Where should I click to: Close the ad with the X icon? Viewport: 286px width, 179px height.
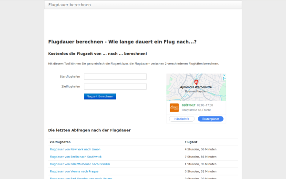click(225, 75)
